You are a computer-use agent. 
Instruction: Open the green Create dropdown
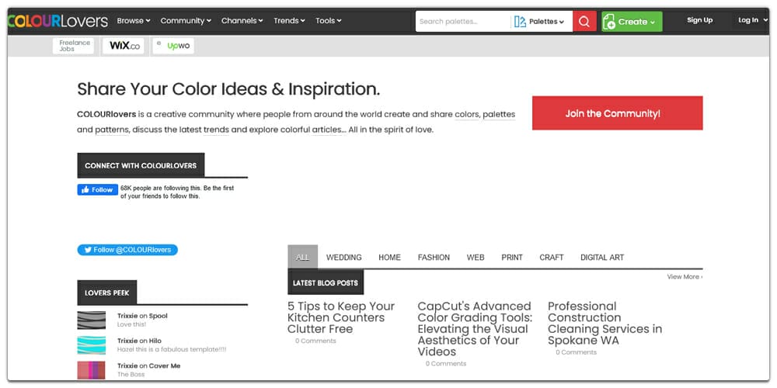[632, 21]
